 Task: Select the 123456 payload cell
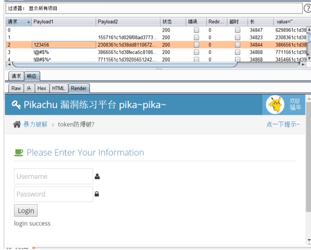click(64, 45)
